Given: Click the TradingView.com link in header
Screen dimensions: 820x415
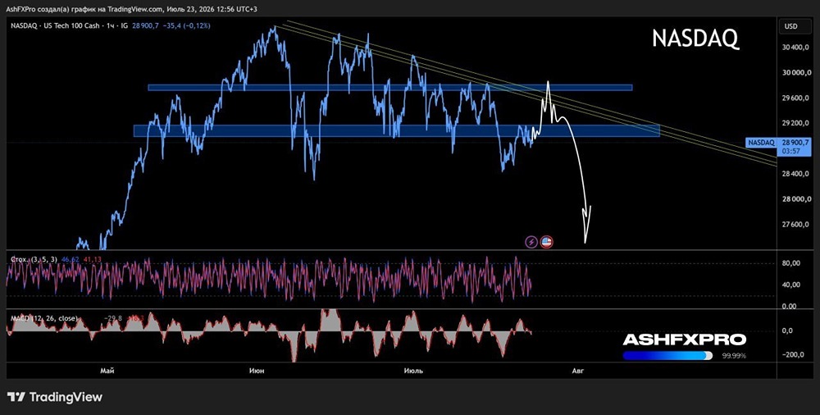Looking at the screenshot, I should point(134,9).
